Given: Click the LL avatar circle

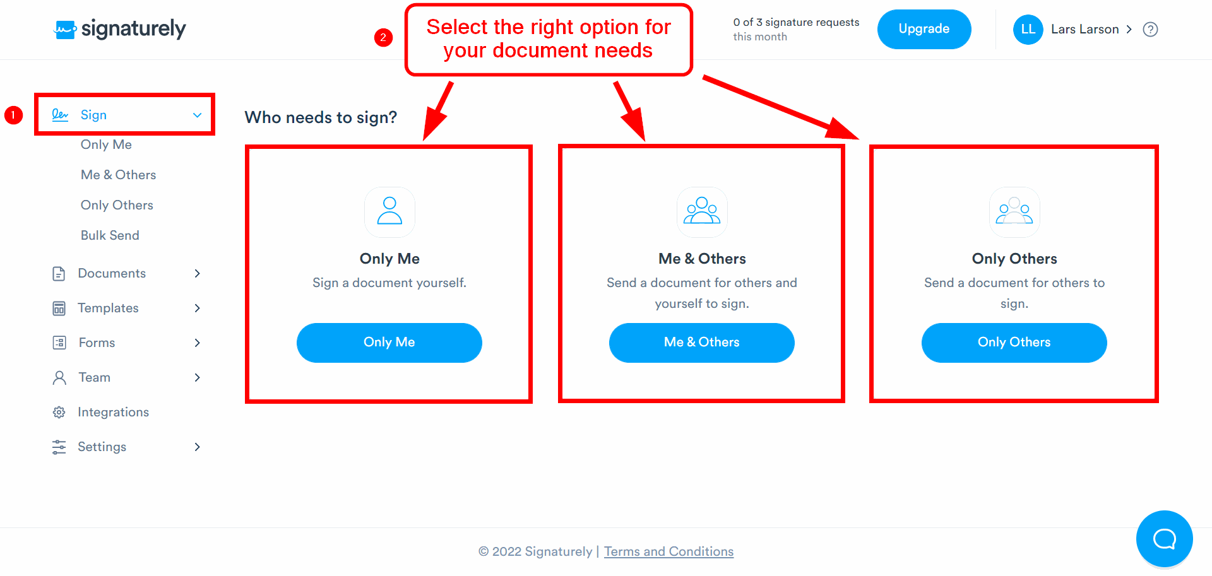Looking at the screenshot, I should 1028,29.
